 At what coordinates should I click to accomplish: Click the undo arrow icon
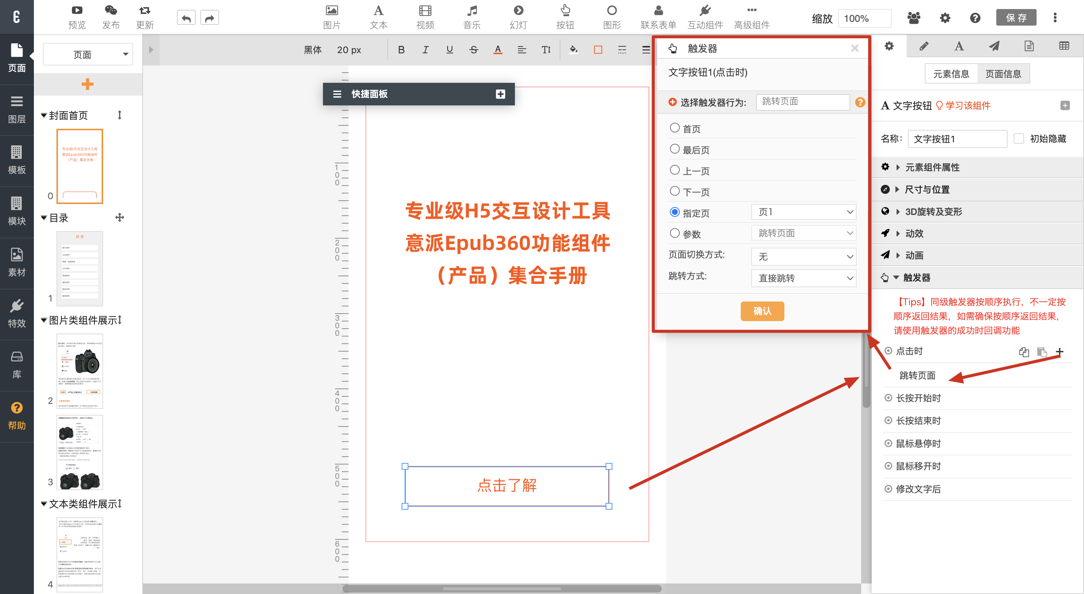tap(186, 18)
